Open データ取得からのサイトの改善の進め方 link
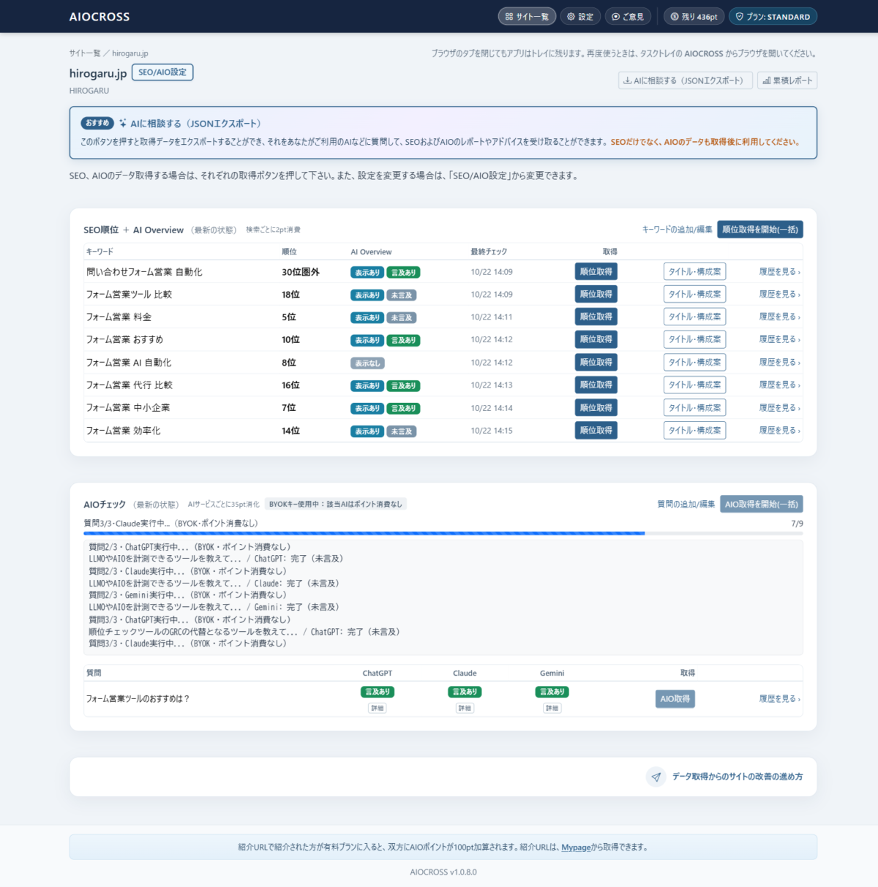The width and height of the screenshot is (878, 887). (x=738, y=777)
